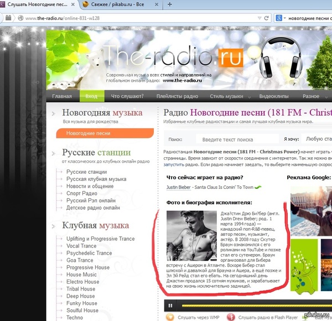Open the Главная menu item

62,96
